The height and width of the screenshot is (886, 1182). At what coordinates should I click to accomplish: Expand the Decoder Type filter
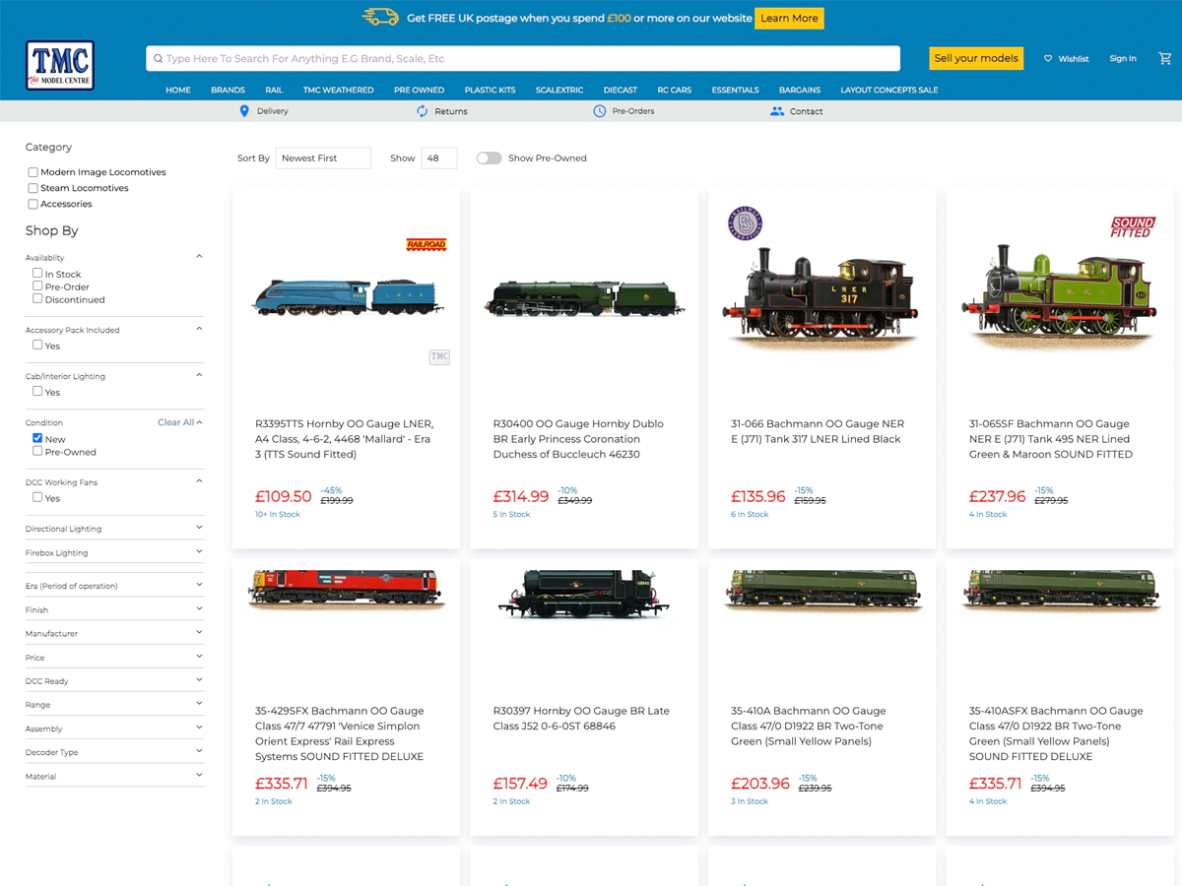point(114,752)
